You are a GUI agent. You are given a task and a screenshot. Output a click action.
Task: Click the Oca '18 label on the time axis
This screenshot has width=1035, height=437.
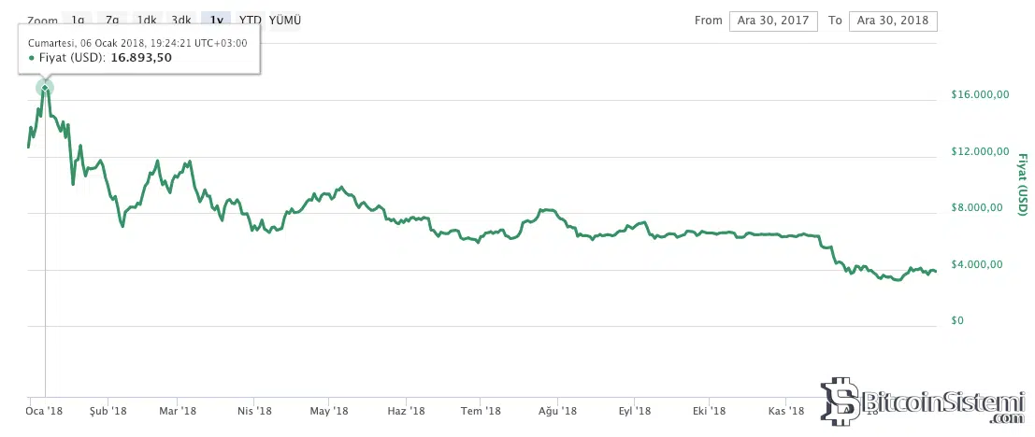coord(43,411)
